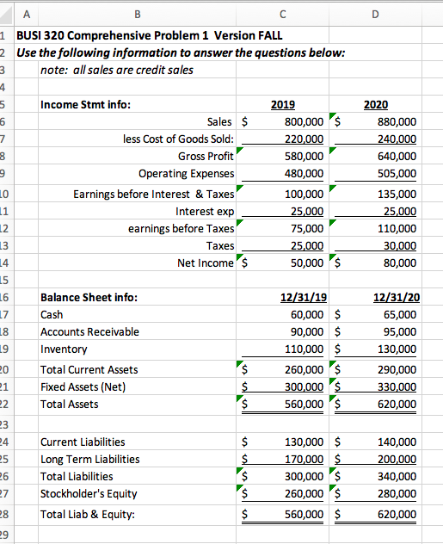Select column C header
This screenshot has width=443, height=544.
(282, 15)
